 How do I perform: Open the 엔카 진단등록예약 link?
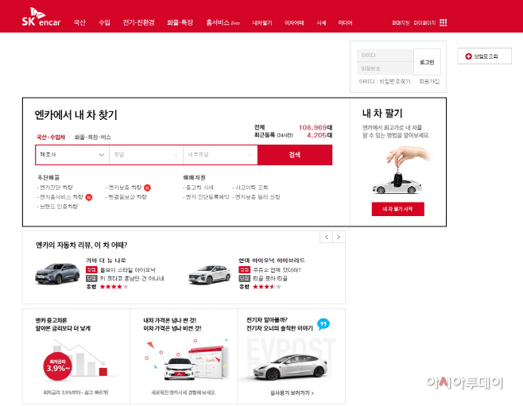[207, 197]
